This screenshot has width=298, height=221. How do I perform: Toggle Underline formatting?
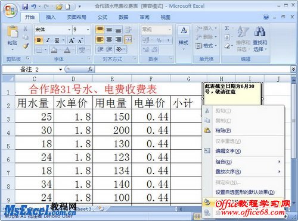point(57,40)
